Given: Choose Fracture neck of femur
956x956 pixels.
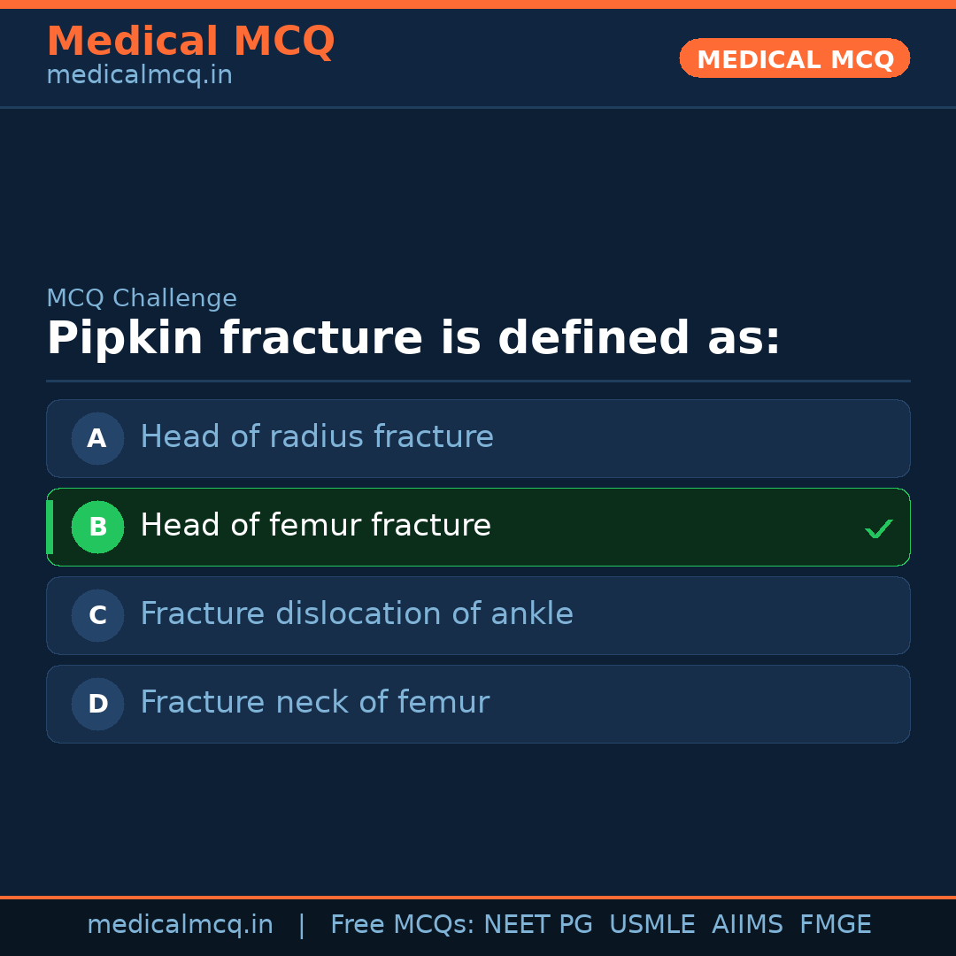Looking at the screenshot, I should click(314, 703).
